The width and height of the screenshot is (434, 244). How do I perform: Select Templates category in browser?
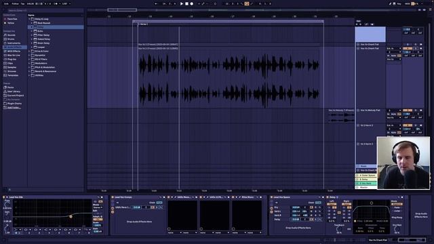13,75
